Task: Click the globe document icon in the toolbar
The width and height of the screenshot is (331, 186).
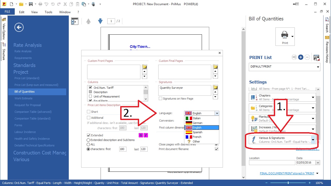Action: pos(84,4)
